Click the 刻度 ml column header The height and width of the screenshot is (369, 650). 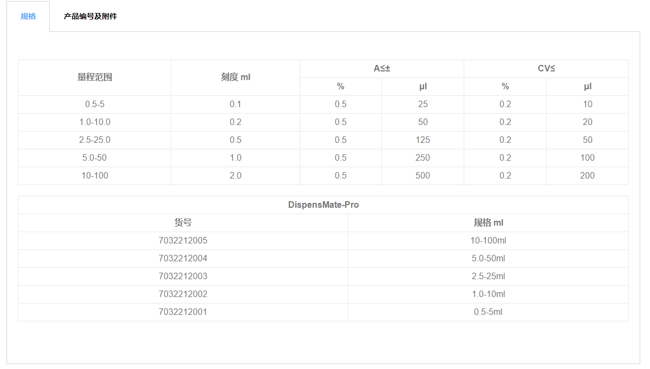(235, 77)
